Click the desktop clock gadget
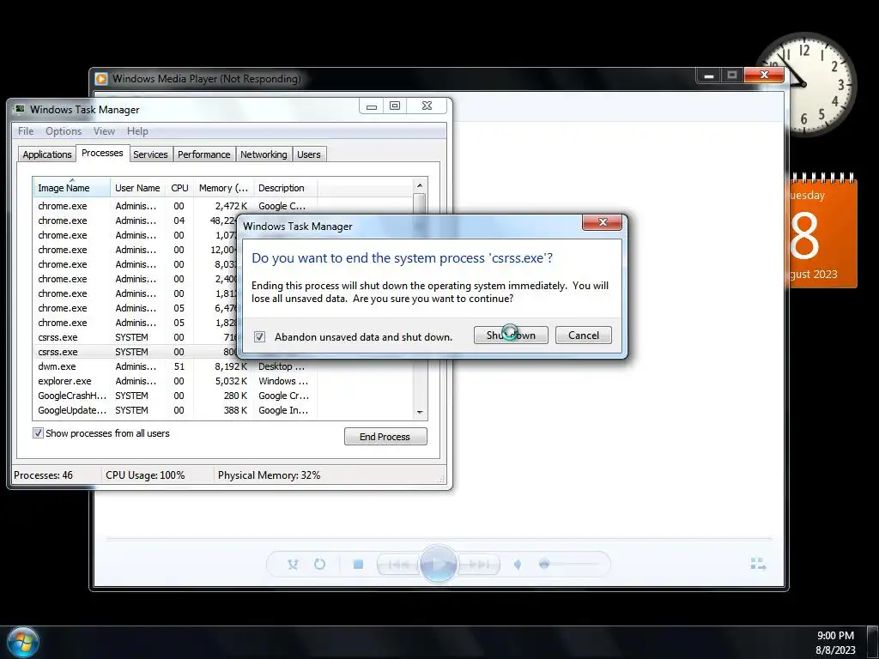Viewport: 879px width, 659px height. click(x=805, y=84)
